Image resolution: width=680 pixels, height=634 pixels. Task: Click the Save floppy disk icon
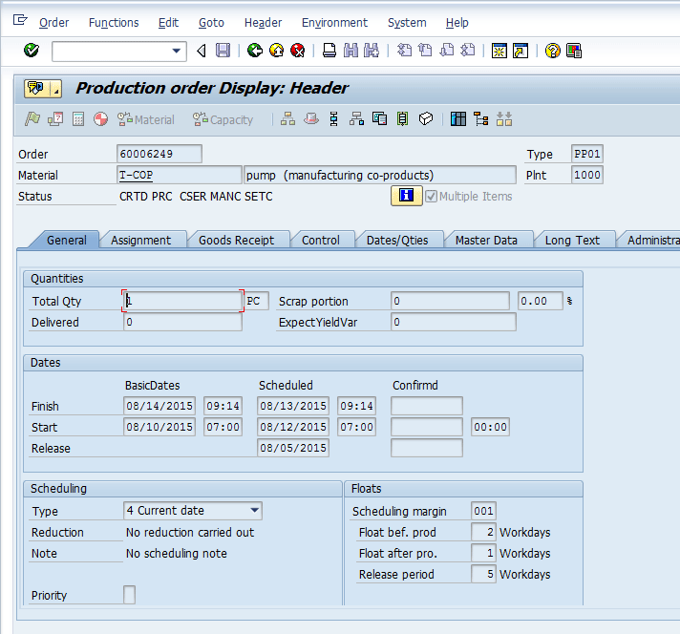click(x=223, y=51)
